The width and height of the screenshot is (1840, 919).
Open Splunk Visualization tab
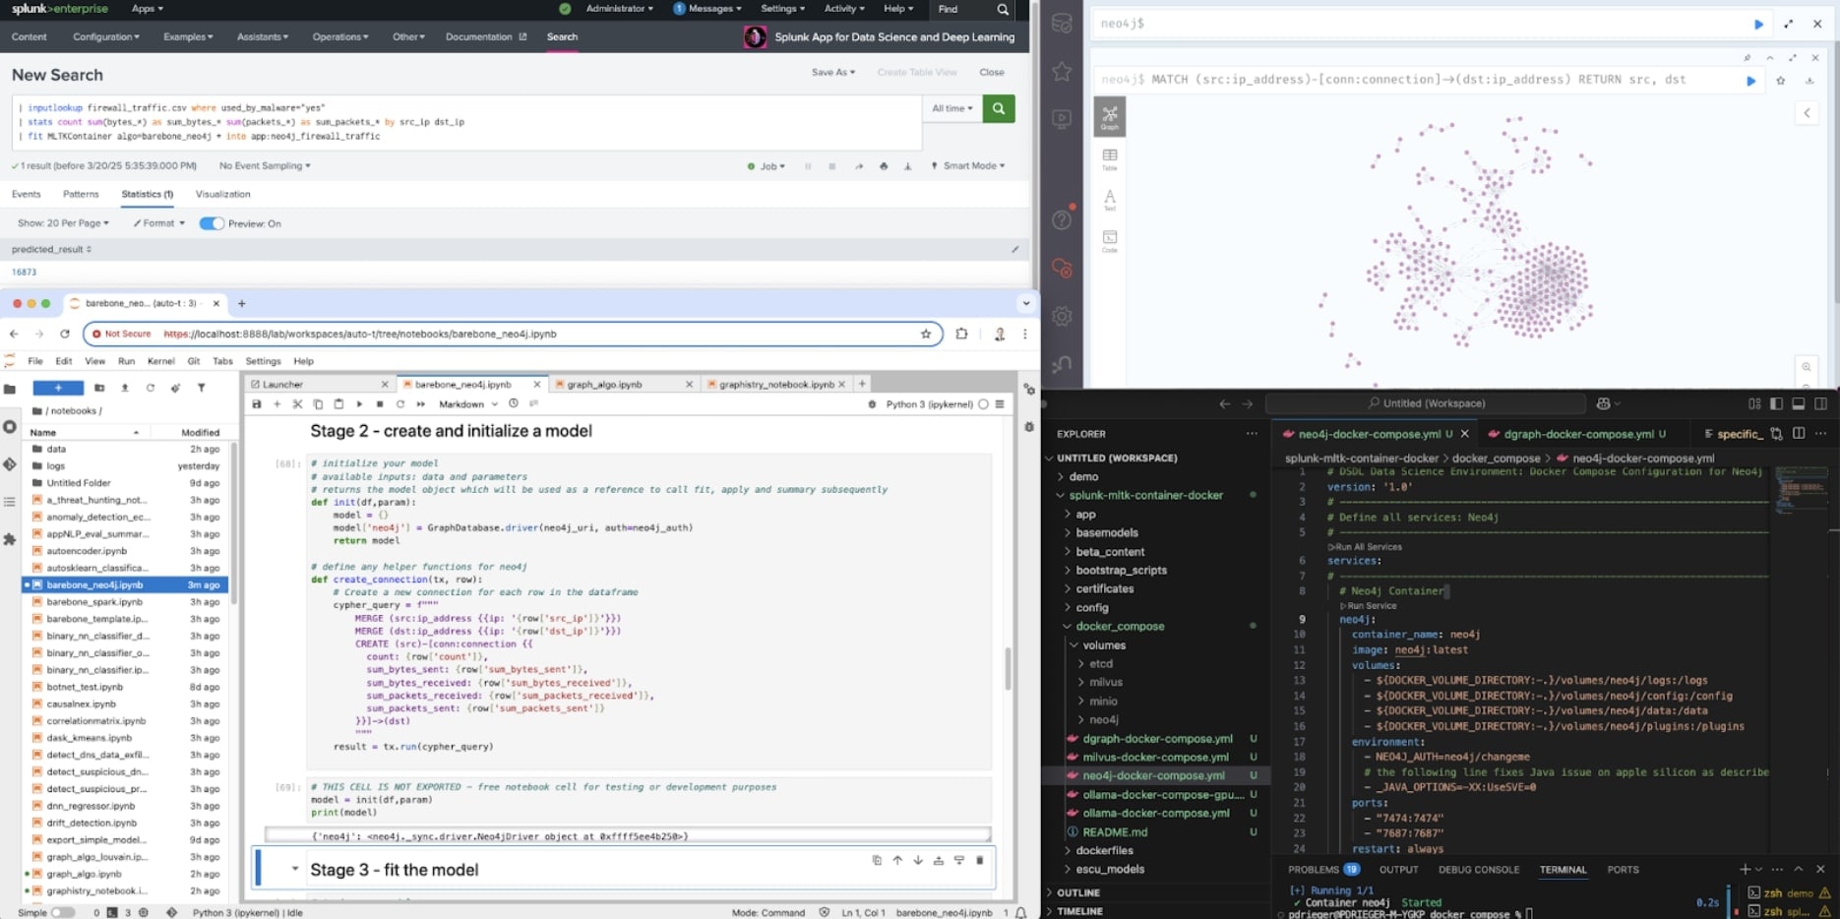click(223, 194)
